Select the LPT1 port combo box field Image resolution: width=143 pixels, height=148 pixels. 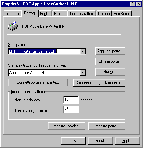[47, 51]
